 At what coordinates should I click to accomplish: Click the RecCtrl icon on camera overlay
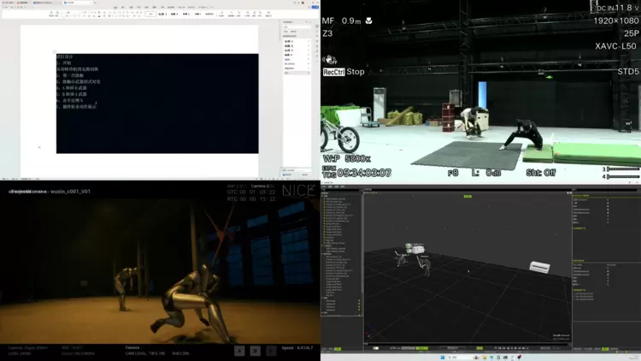coord(333,72)
